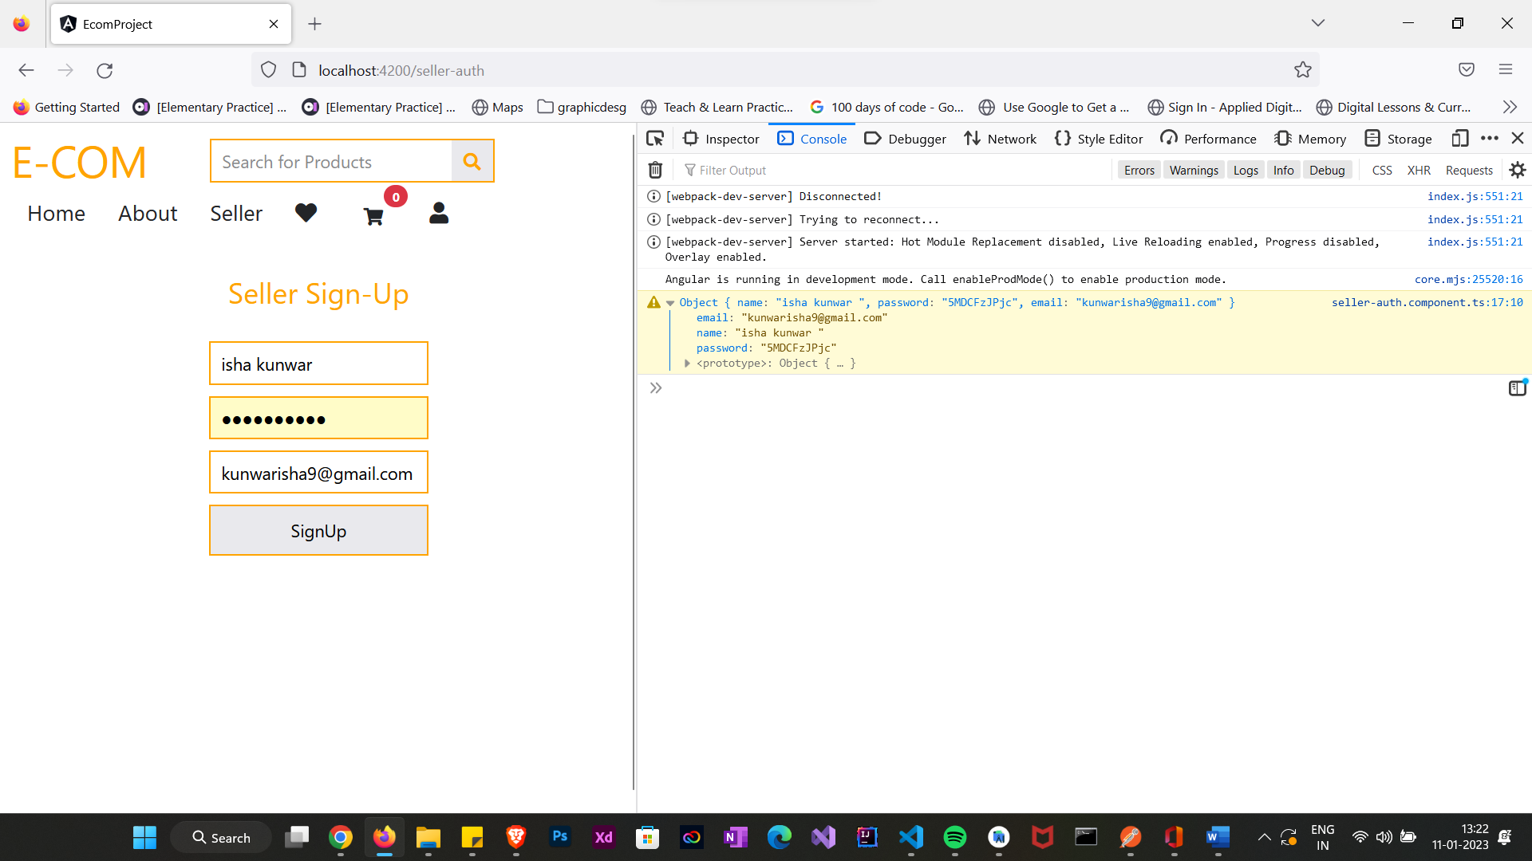The image size is (1532, 861).
Task: Enable the Warnings log filter
Action: coord(1193,169)
